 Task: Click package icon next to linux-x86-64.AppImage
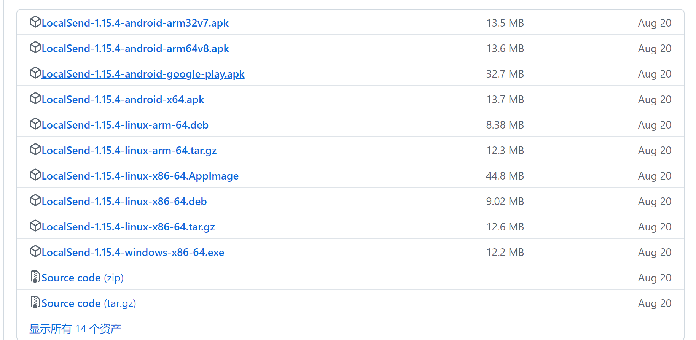(x=35, y=175)
